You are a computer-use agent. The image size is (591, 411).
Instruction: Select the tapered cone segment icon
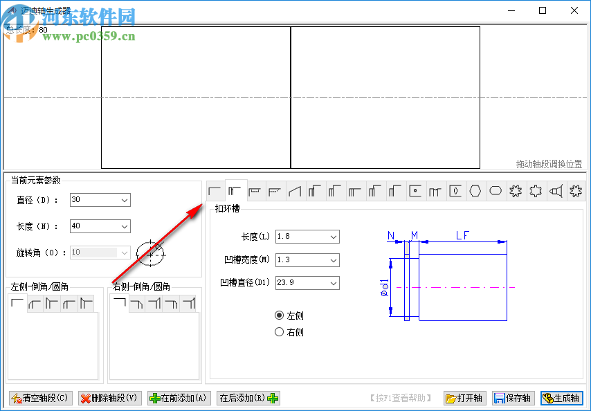click(295, 190)
